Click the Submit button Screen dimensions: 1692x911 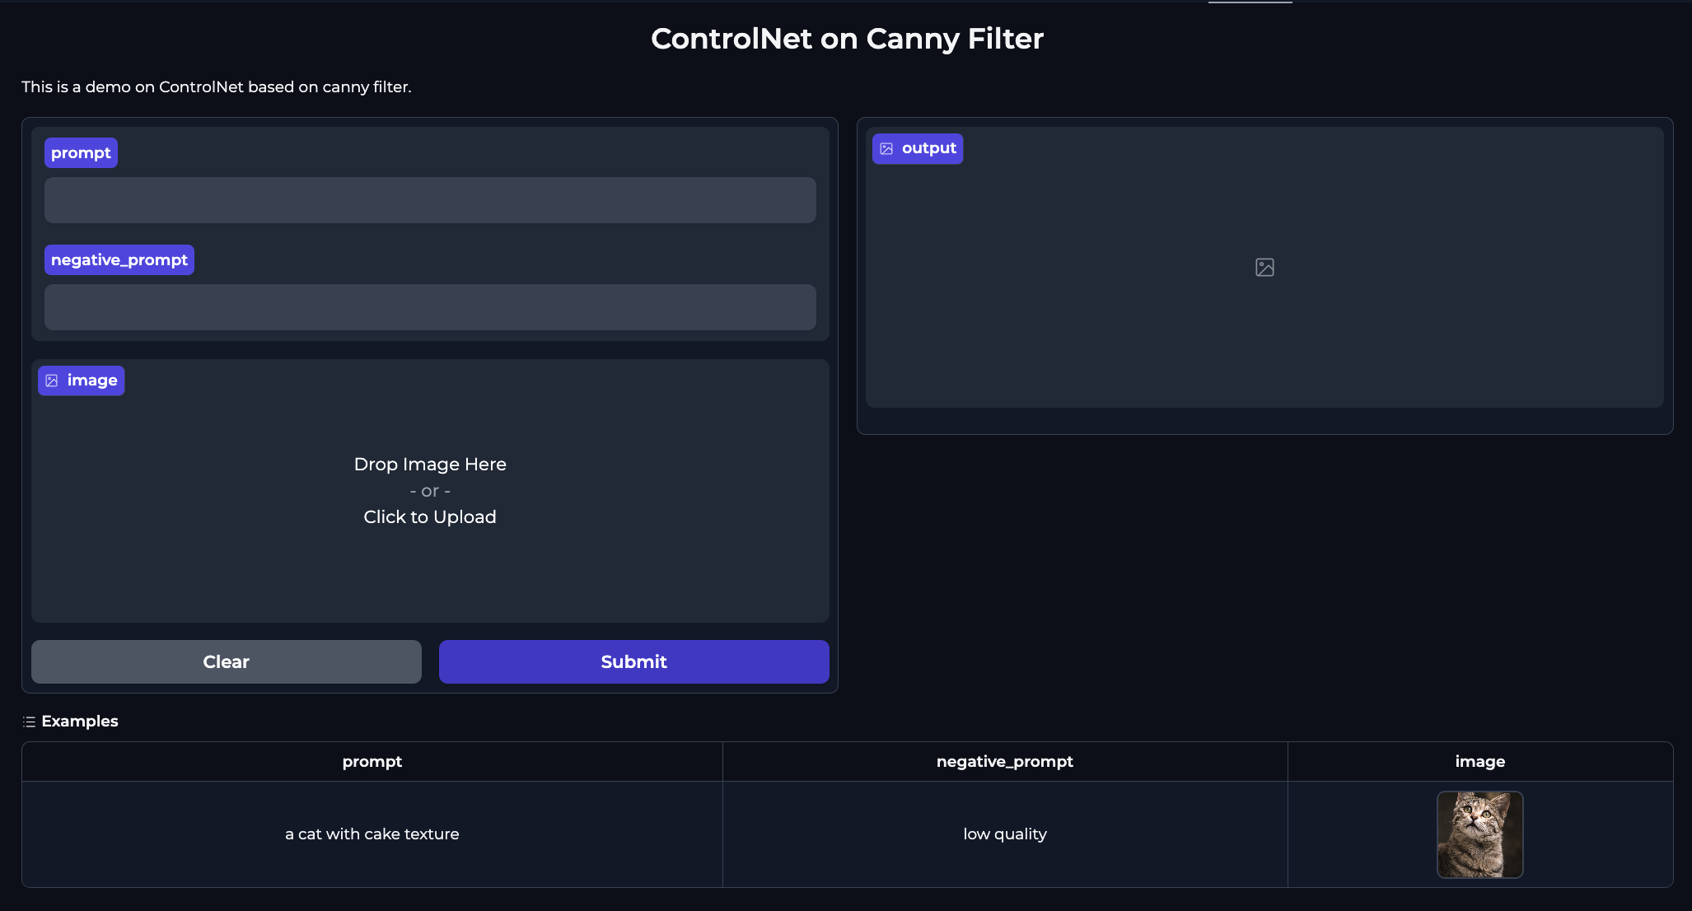633,661
